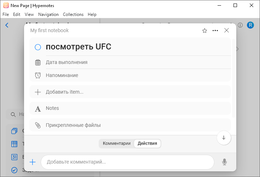Click the calendar 31 icon in sidebar
260x177 pixels.
pos(14,157)
